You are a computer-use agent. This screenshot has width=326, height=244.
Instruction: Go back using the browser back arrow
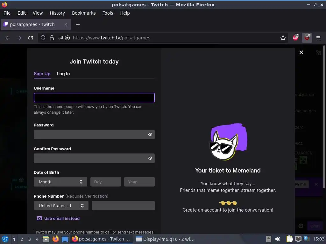click(x=8, y=38)
